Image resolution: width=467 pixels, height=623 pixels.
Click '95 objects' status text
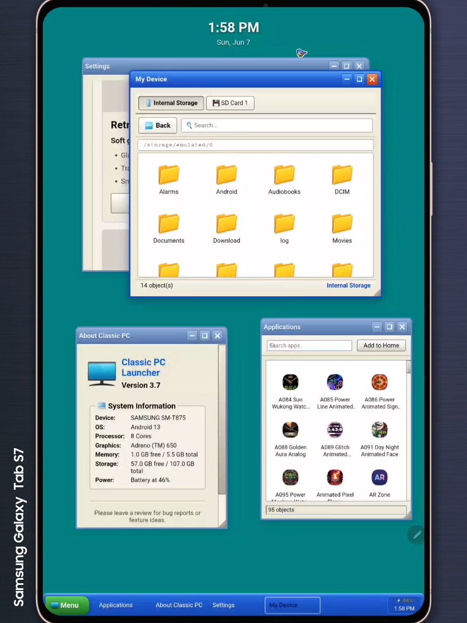(x=281, y=510)
